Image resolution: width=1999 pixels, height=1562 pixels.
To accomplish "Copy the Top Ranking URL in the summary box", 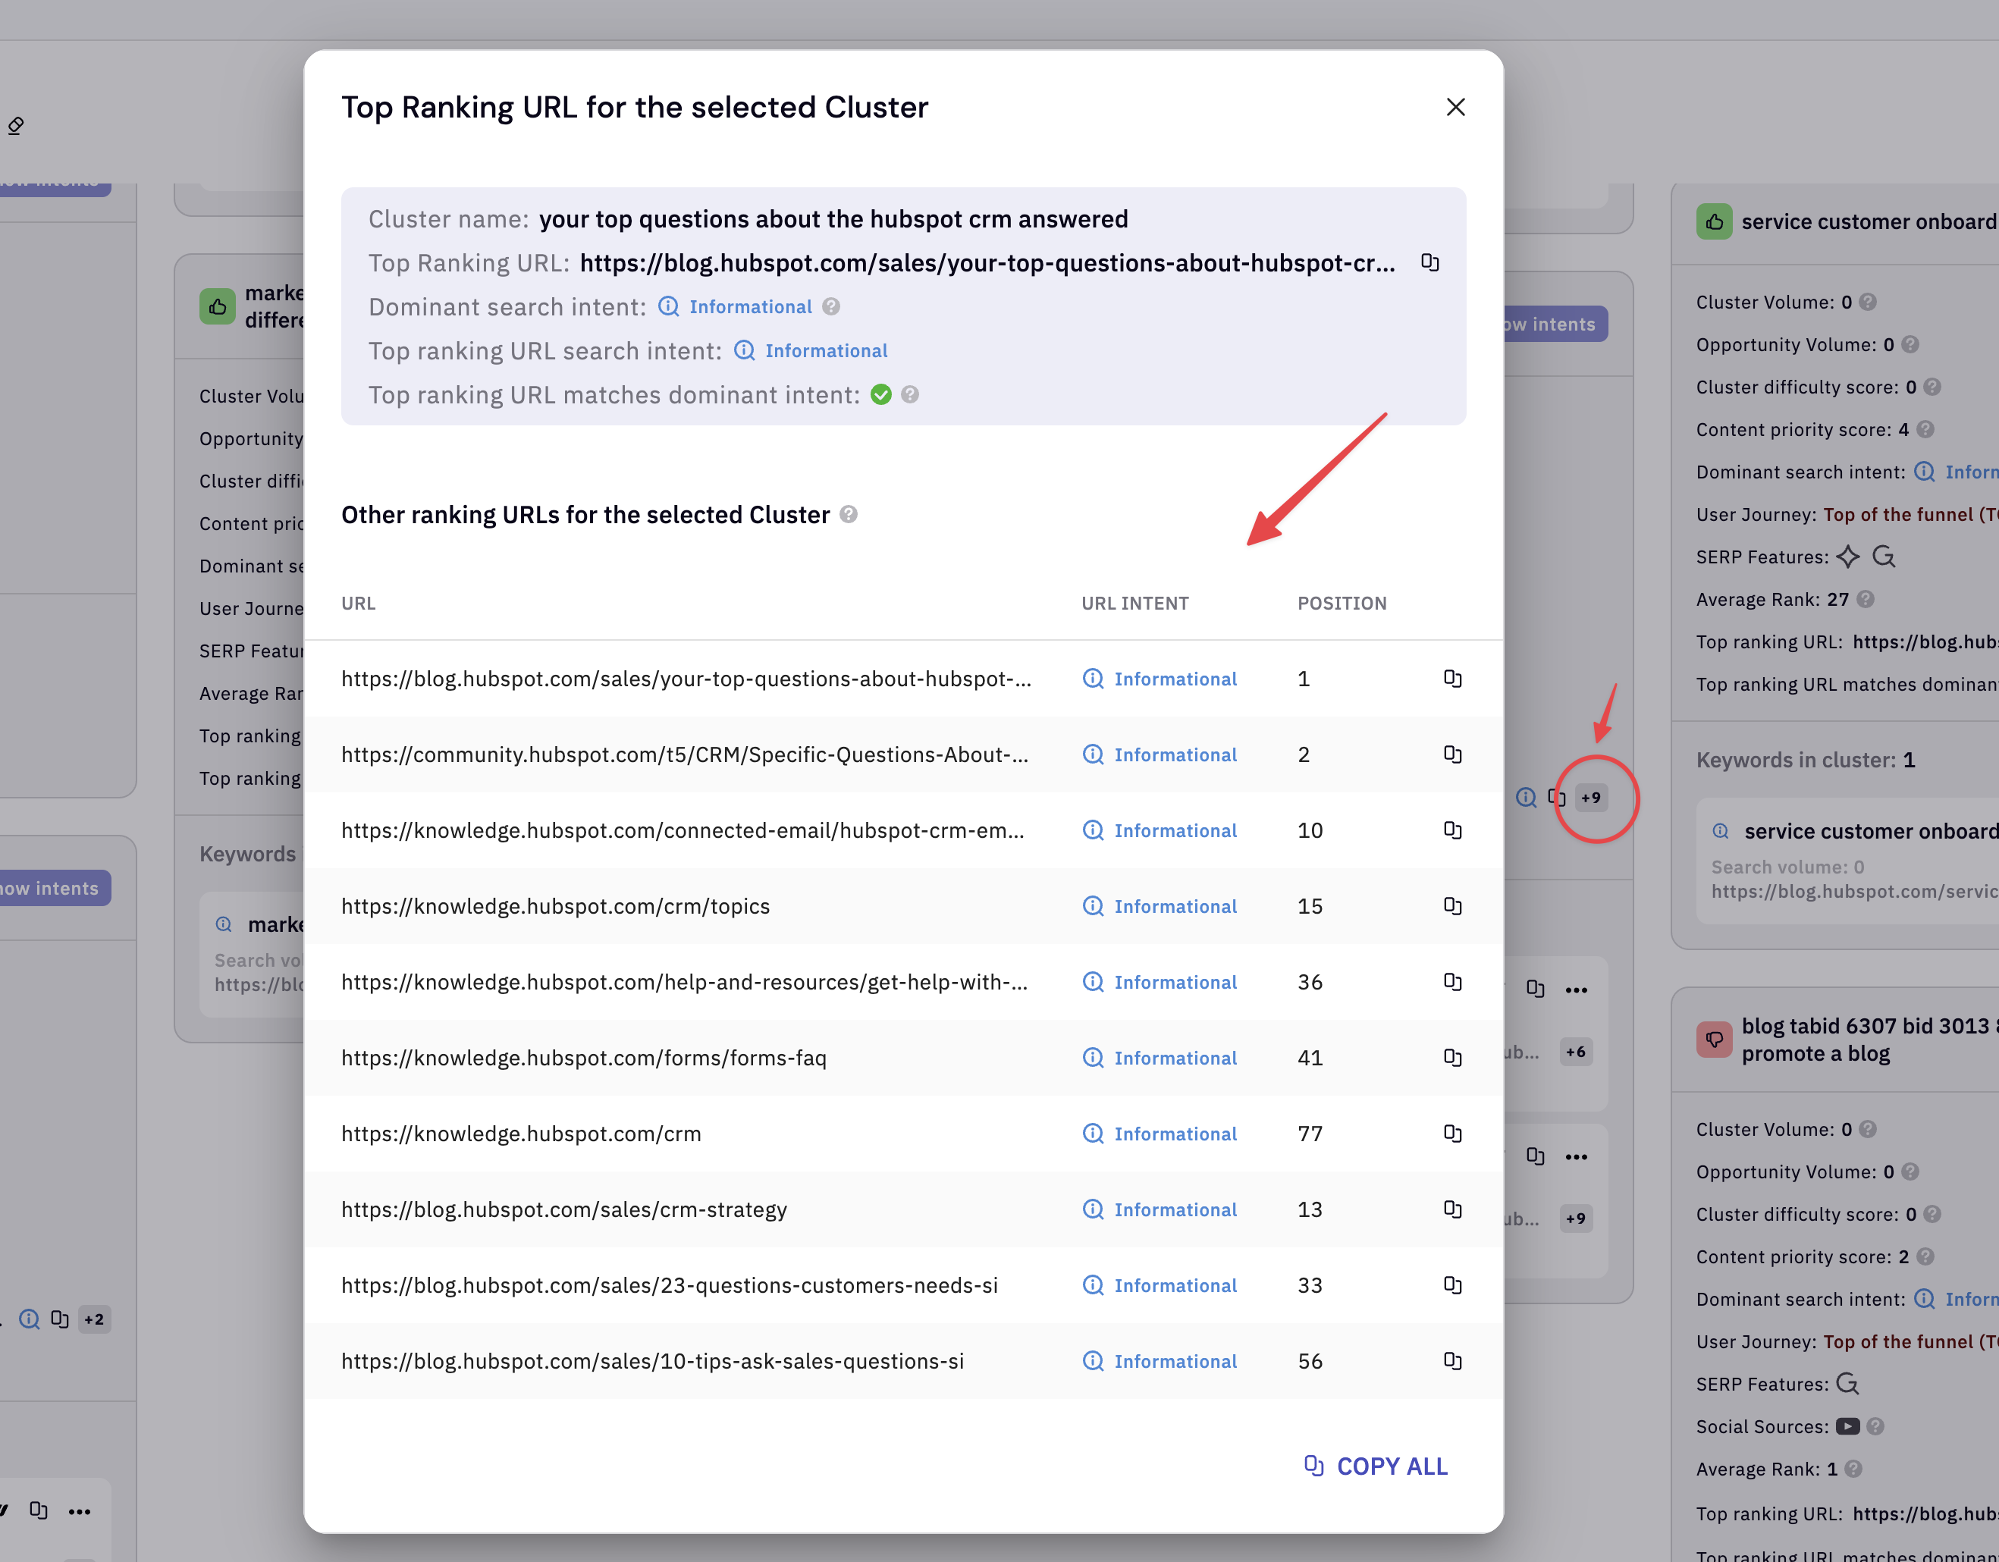I will coord(1429,262).
